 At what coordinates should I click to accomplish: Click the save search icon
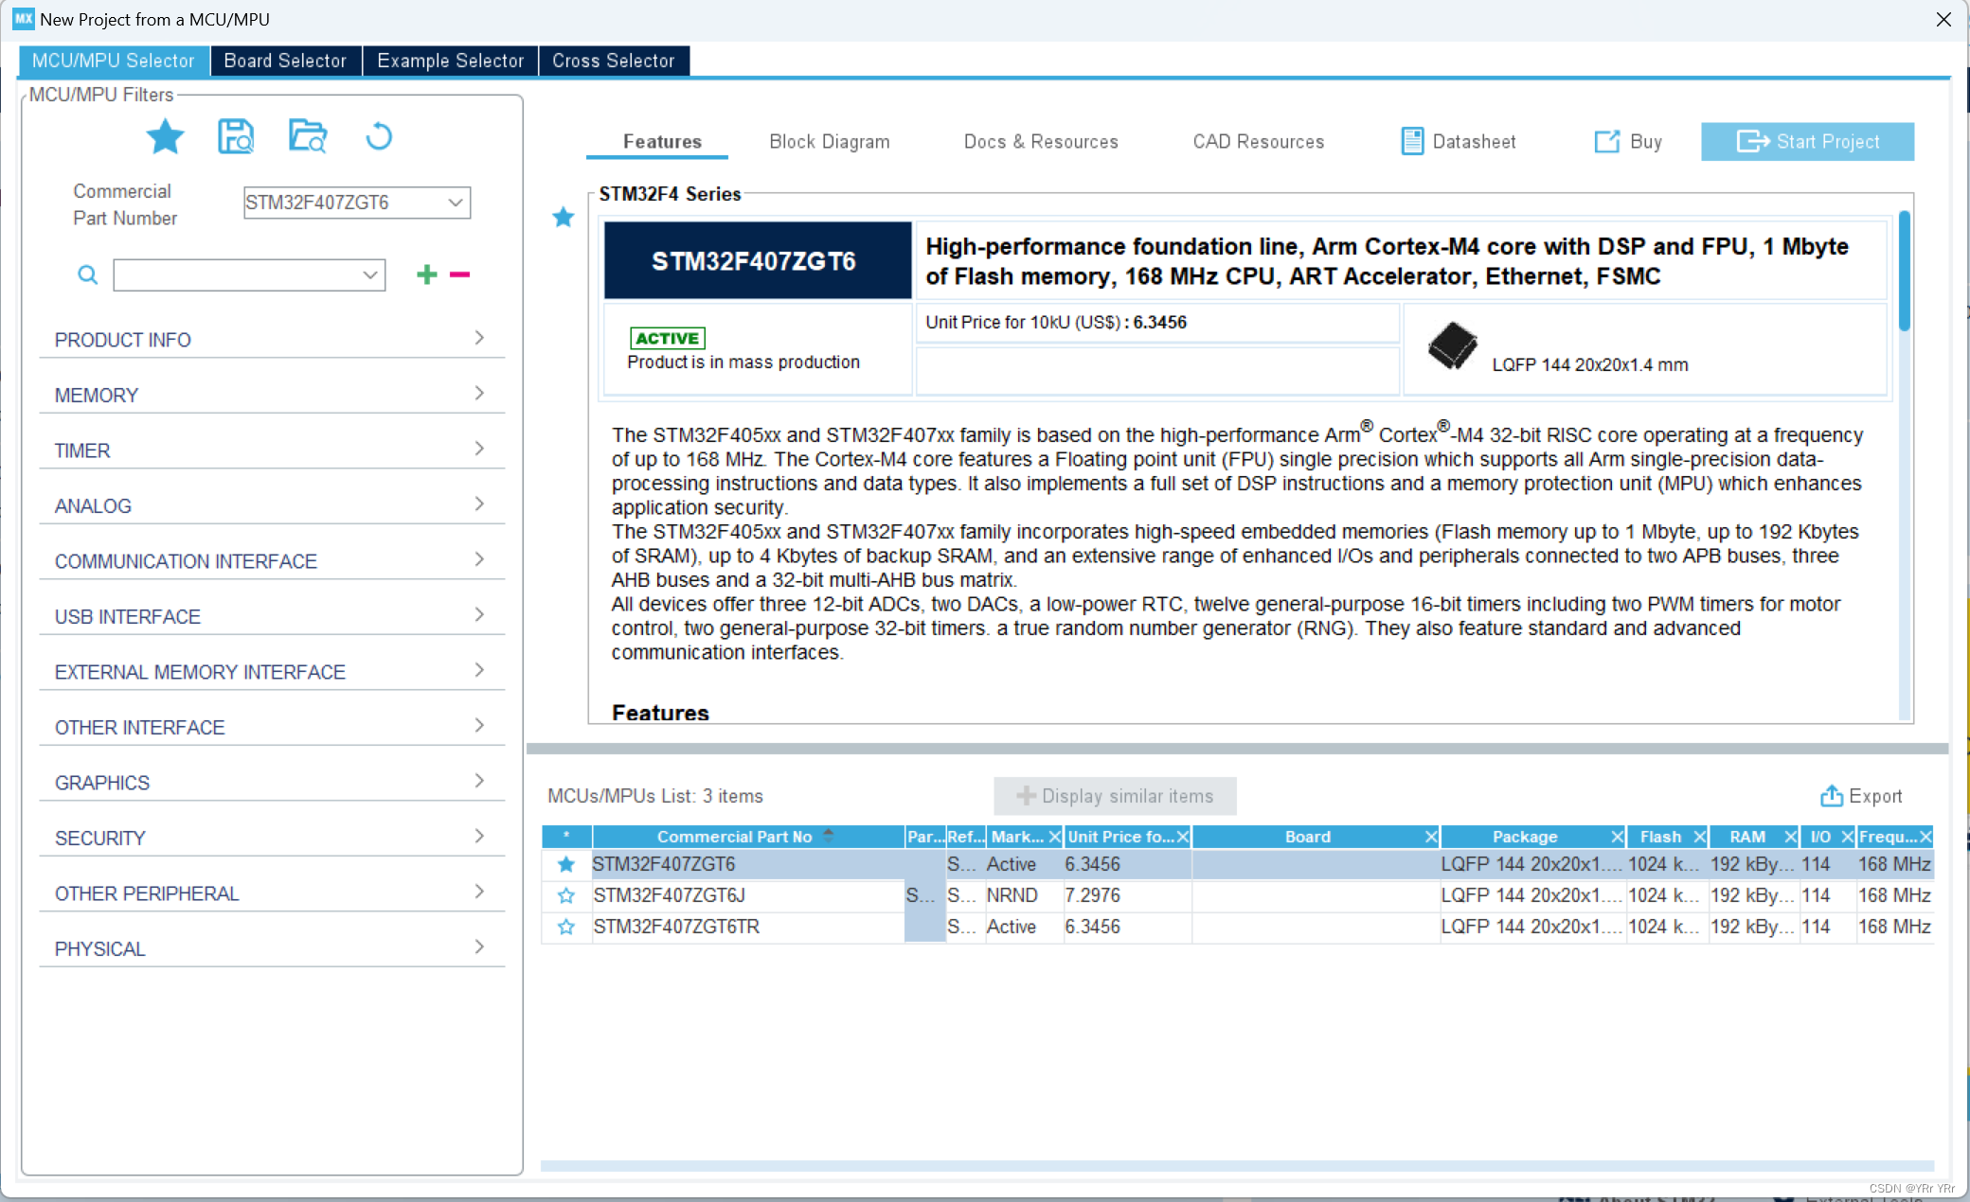(x=236, y=137)
